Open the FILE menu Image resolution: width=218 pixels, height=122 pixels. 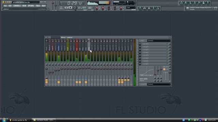coord(5,6)
